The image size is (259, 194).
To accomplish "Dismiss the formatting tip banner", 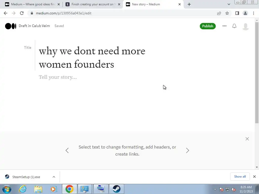I will pyautogui.click(x=247, y=139).
